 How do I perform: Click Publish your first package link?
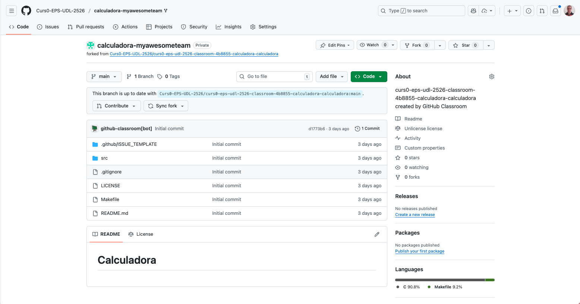pyautogui.click(x=420, y=251)
